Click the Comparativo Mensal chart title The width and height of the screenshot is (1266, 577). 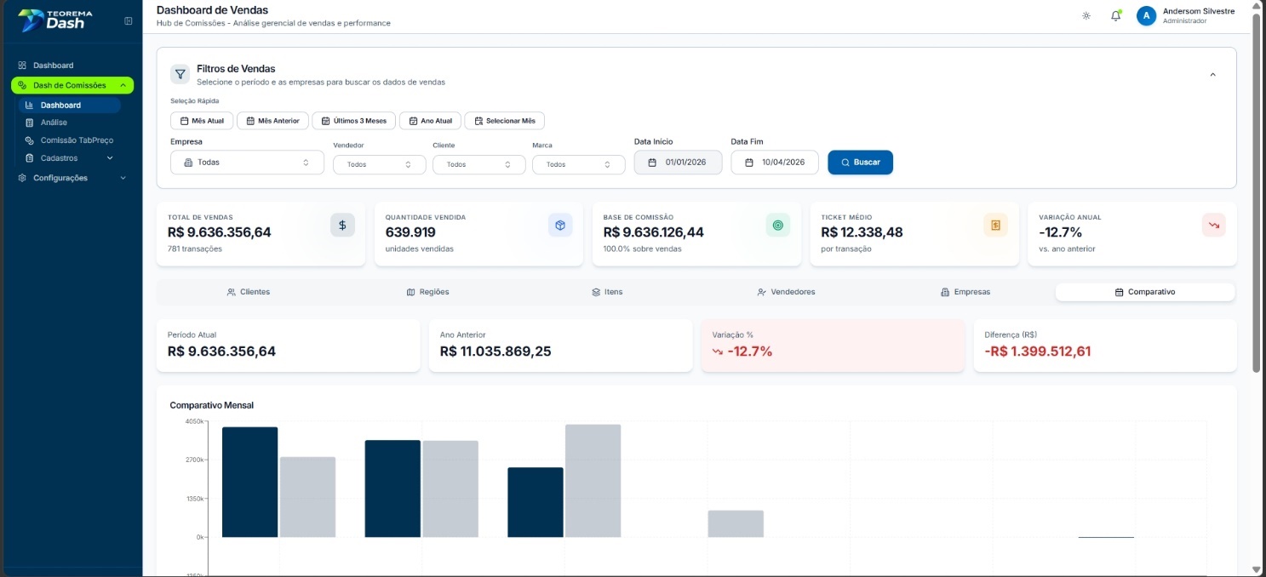tap(212, 405)
